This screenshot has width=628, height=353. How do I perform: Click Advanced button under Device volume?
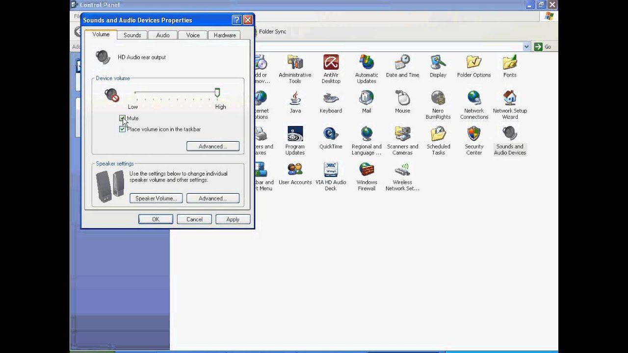212,146
